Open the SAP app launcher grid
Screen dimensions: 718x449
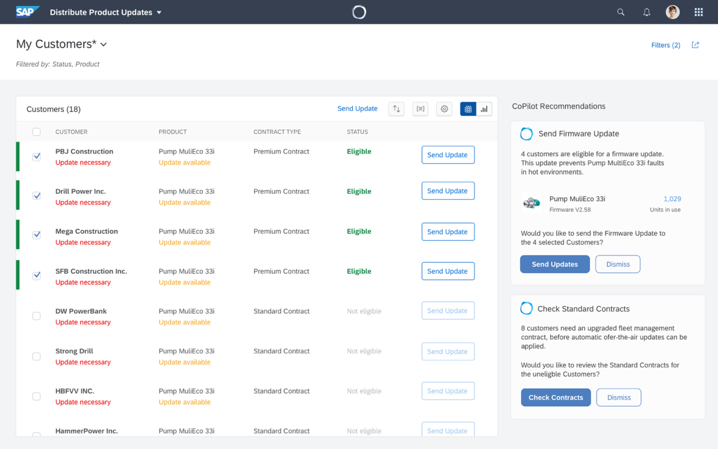coord(698,12)
